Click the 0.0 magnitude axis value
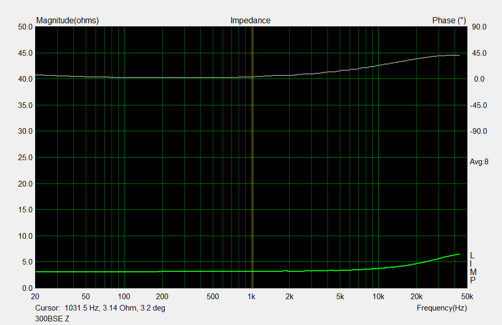The image size is (502, 325). pos(27,288)
